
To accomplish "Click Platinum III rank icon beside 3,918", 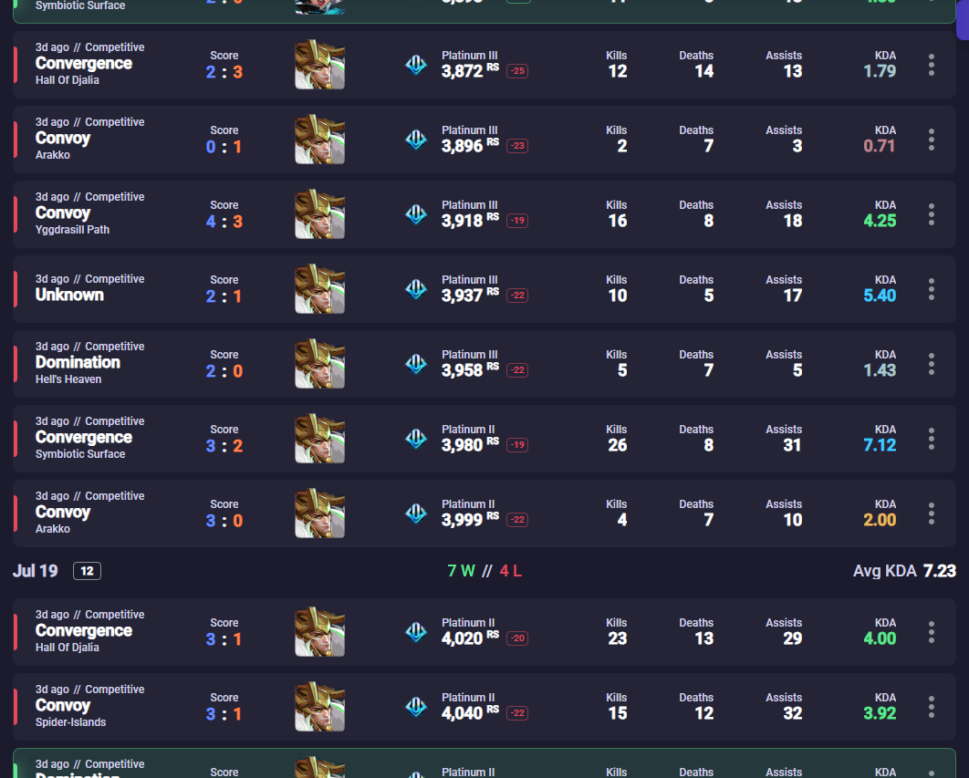I will point(416,214).
